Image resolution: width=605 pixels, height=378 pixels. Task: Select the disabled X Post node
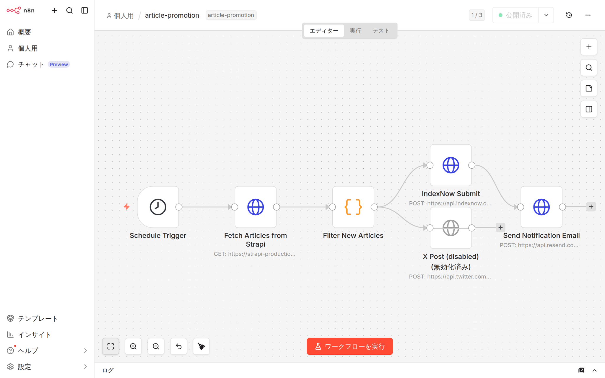(451, 228)
